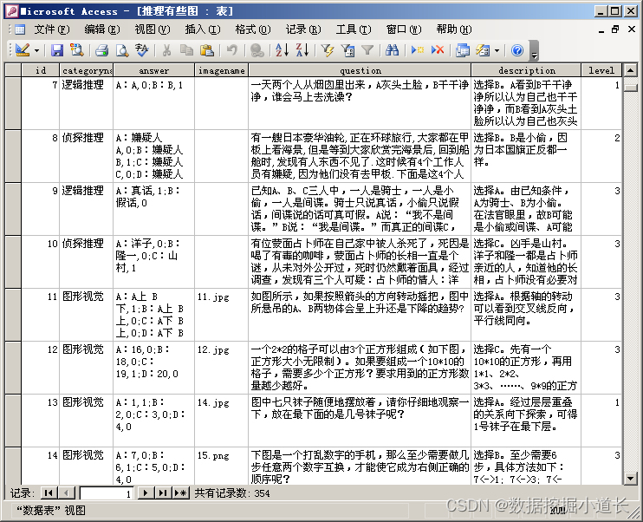Sort records ascending A to Z
Viewport: 643px width, 522px height.
(x=282, y=50)
